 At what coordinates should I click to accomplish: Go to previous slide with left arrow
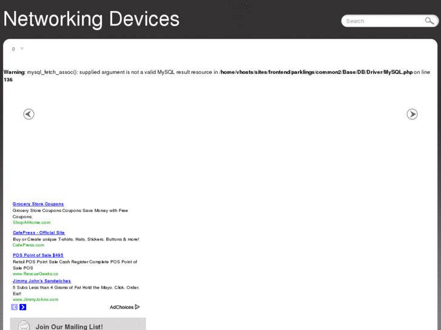(x=29, y=114)
